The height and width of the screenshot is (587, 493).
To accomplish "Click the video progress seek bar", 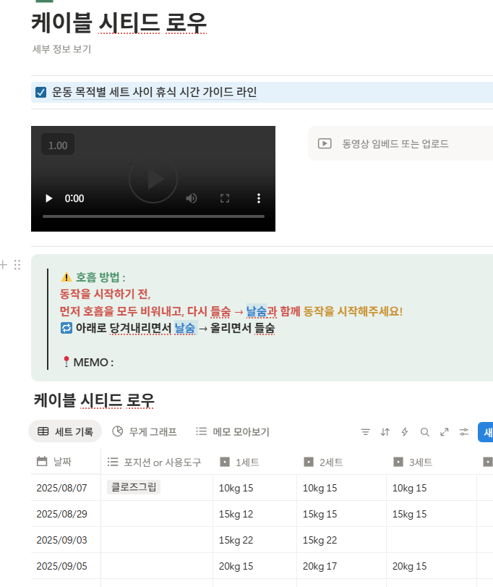I will [153, 216].
